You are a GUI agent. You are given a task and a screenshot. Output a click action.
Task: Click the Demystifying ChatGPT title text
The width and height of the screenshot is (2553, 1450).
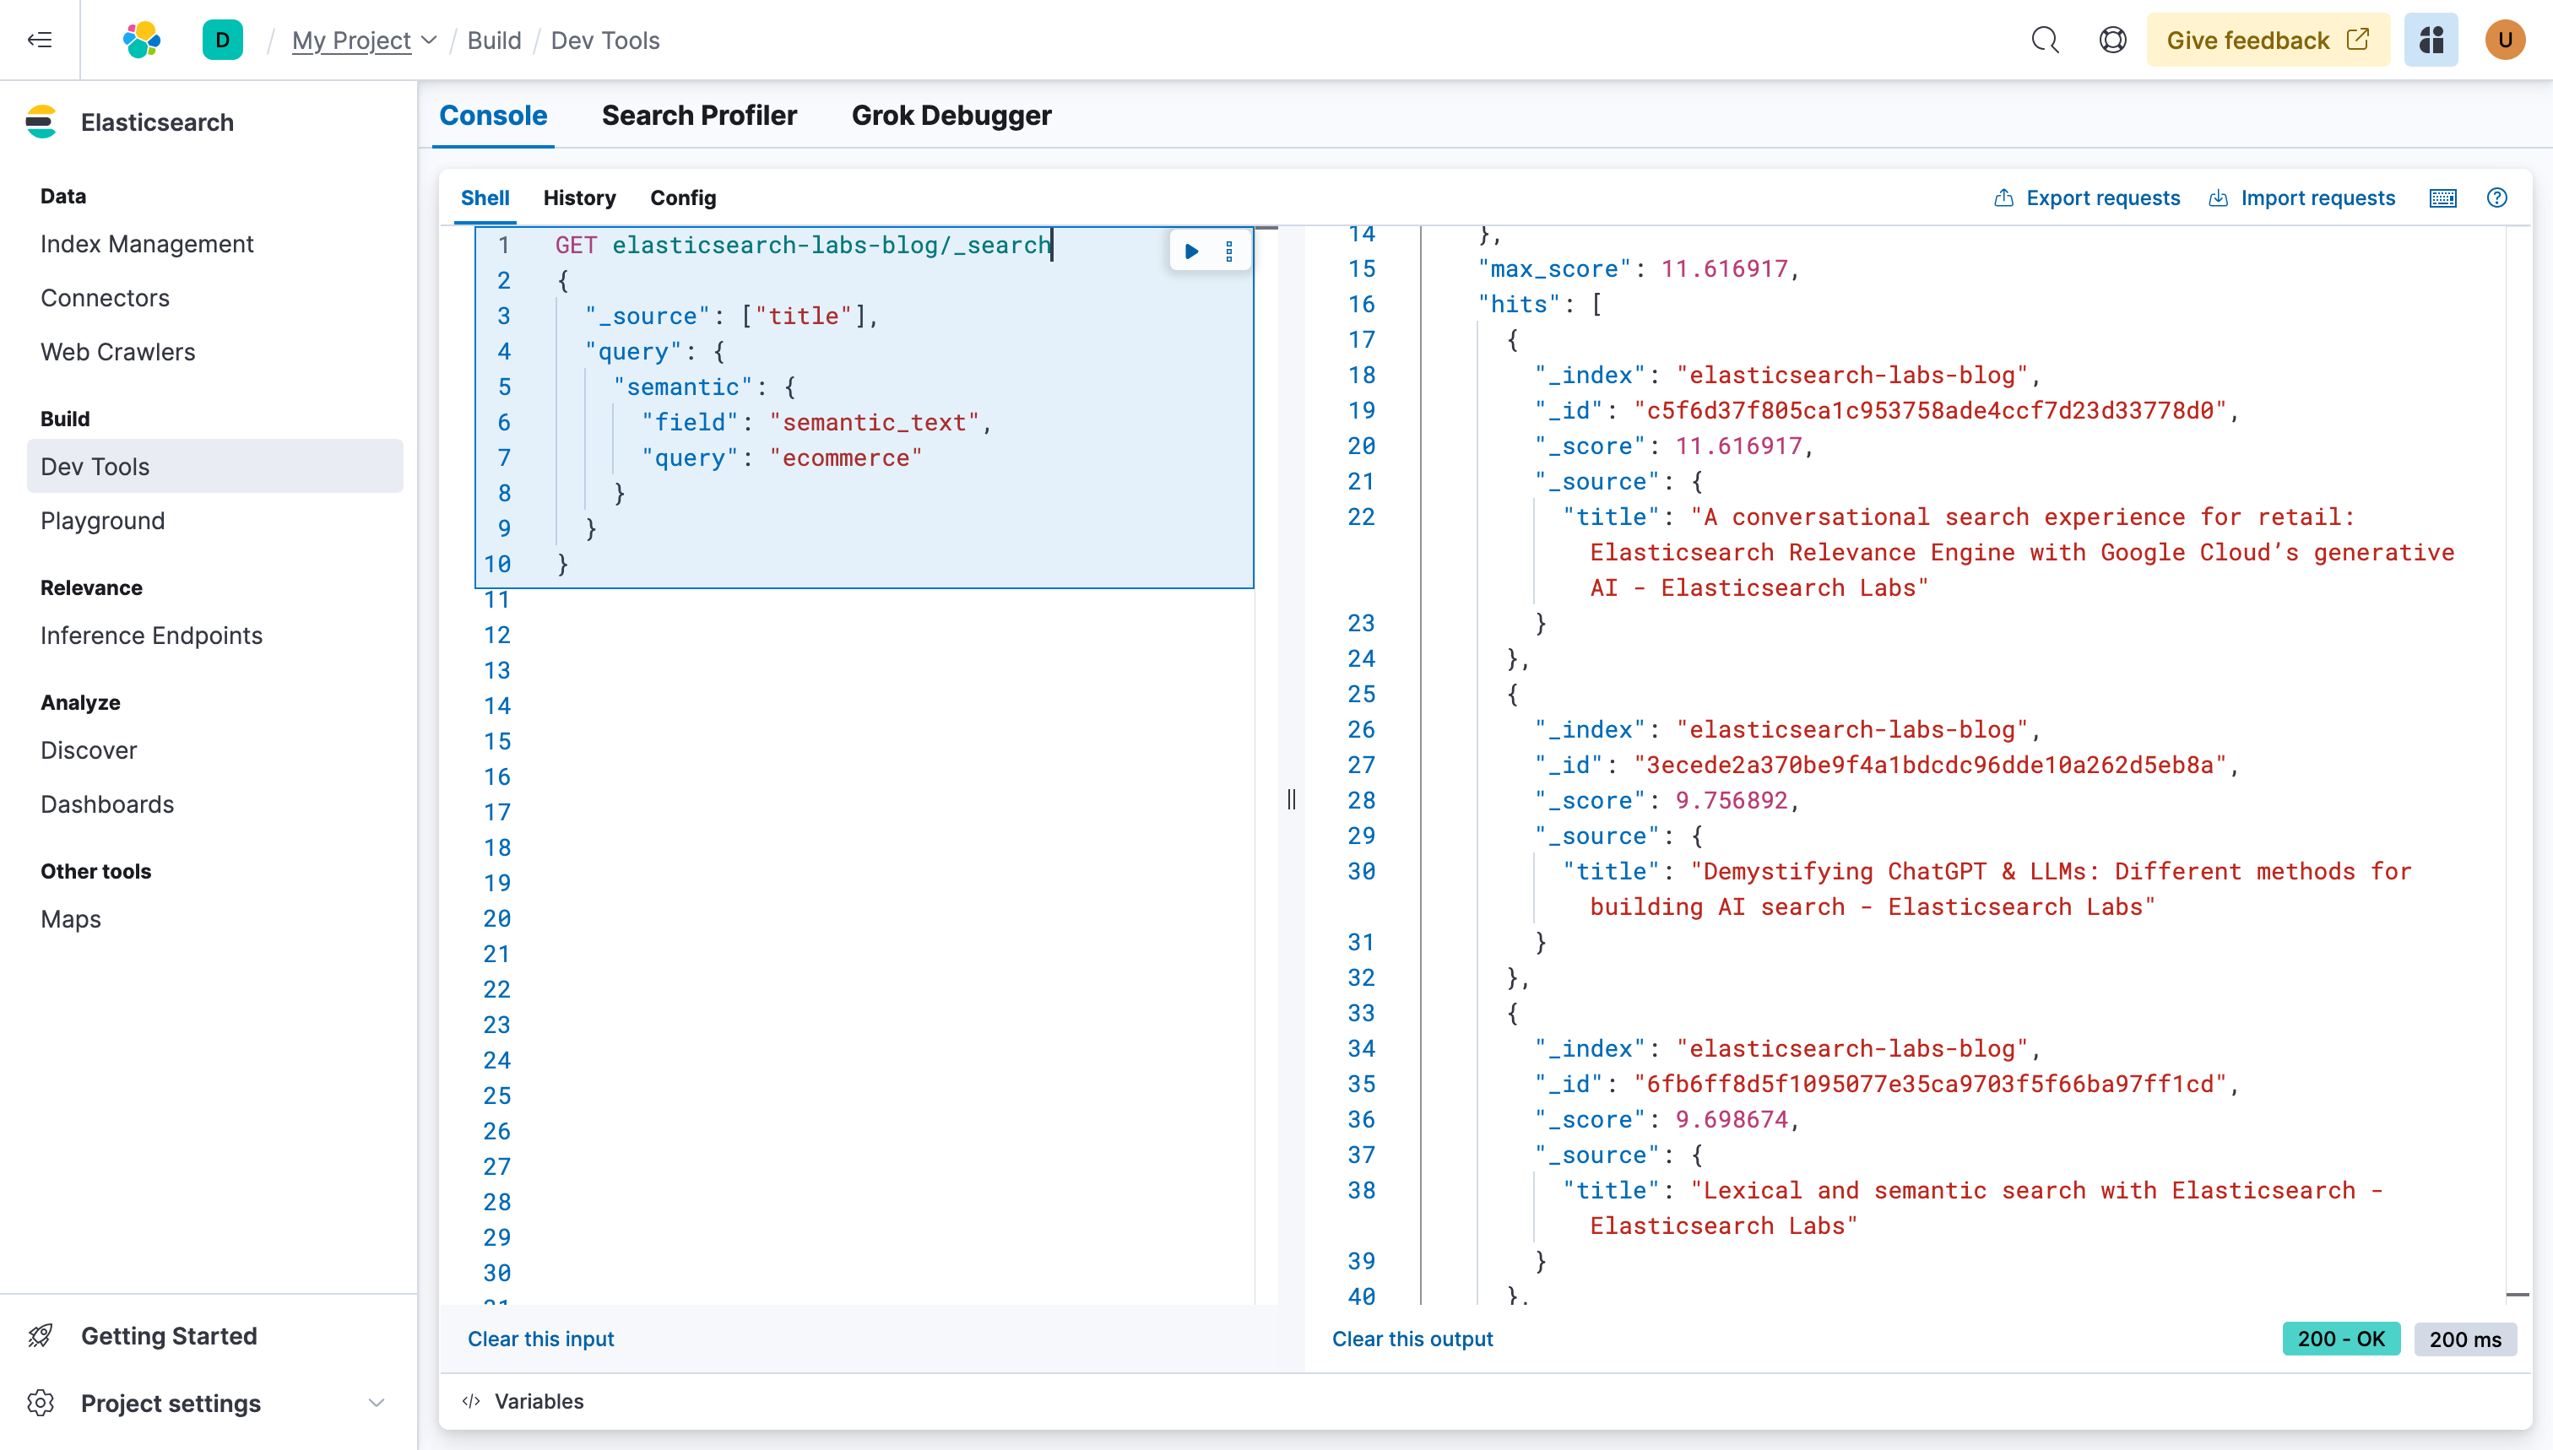[2000, 890]
